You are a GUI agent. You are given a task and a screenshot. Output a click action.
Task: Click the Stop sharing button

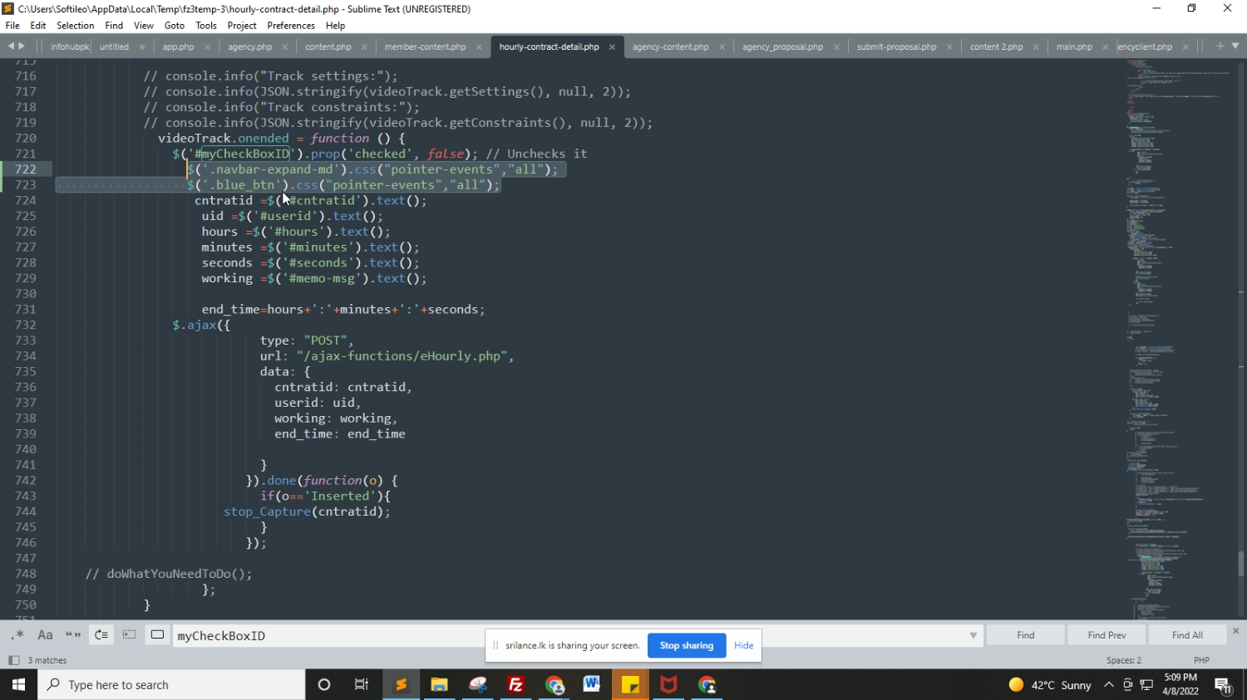686,645
